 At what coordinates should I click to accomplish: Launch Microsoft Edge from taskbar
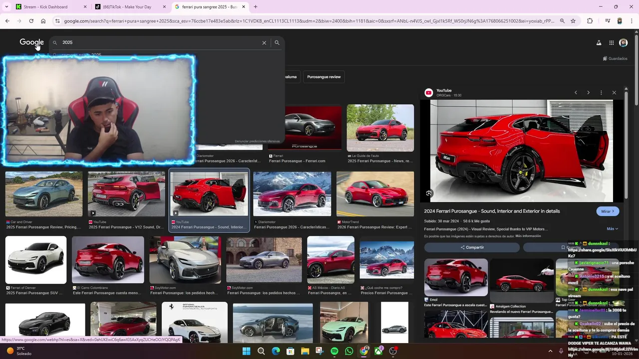coord(276,351)
